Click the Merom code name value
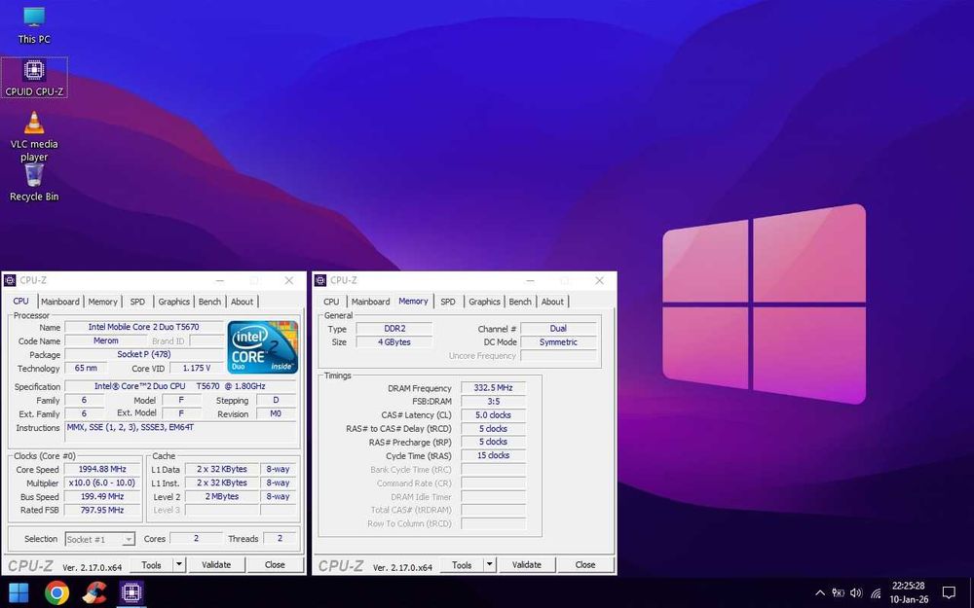 pyautogui.click(x=105, y=340)
